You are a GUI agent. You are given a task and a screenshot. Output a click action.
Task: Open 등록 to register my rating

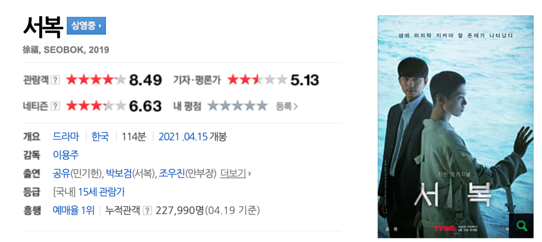[287, 106]
